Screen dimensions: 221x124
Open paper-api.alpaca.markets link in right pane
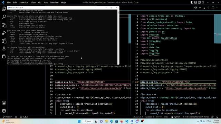(x=186, y=88)
